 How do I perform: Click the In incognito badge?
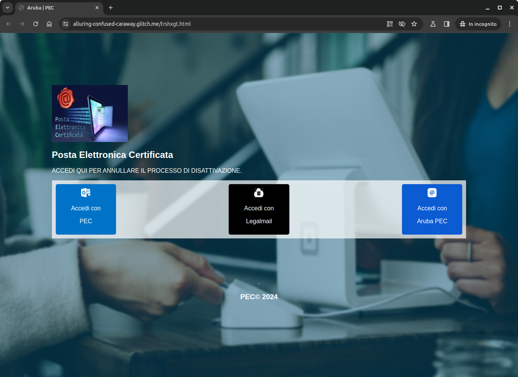[x=478, y=24]
